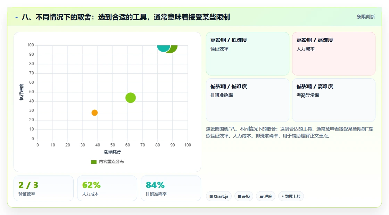Click the 62% stat value
Viewport: 389px width, 215px height.
tap(91, 185)
